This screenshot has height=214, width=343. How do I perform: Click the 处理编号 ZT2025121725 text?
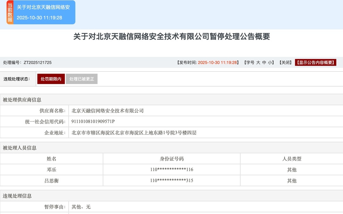click(27, 63)
